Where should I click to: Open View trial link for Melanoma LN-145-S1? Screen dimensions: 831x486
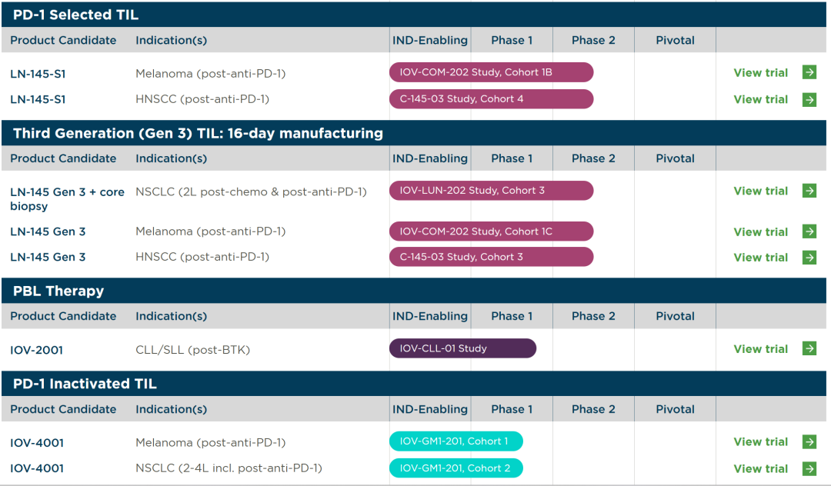point(760,72)
